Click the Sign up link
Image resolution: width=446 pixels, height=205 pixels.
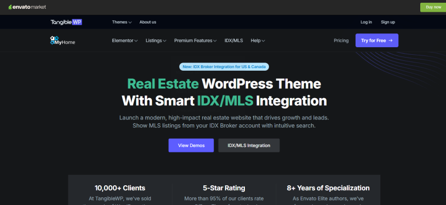tap(388, 22)
